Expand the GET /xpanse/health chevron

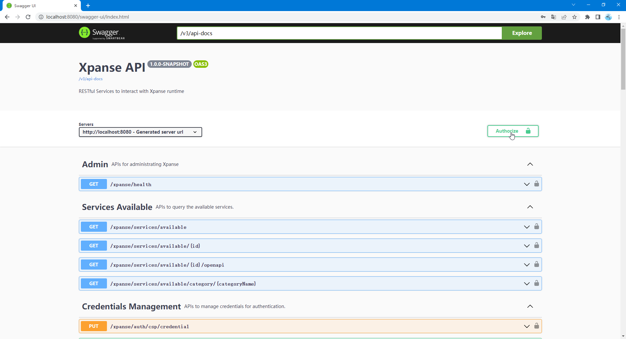pos(527,184)
